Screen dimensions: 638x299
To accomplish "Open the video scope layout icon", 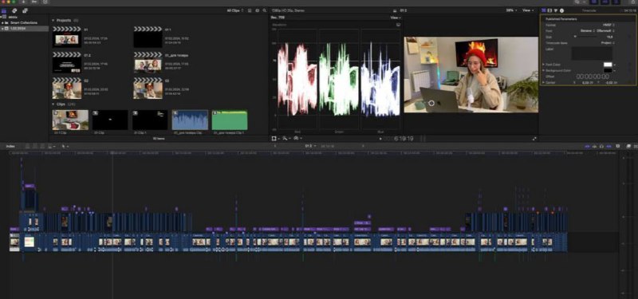I will tap(398, 25).
